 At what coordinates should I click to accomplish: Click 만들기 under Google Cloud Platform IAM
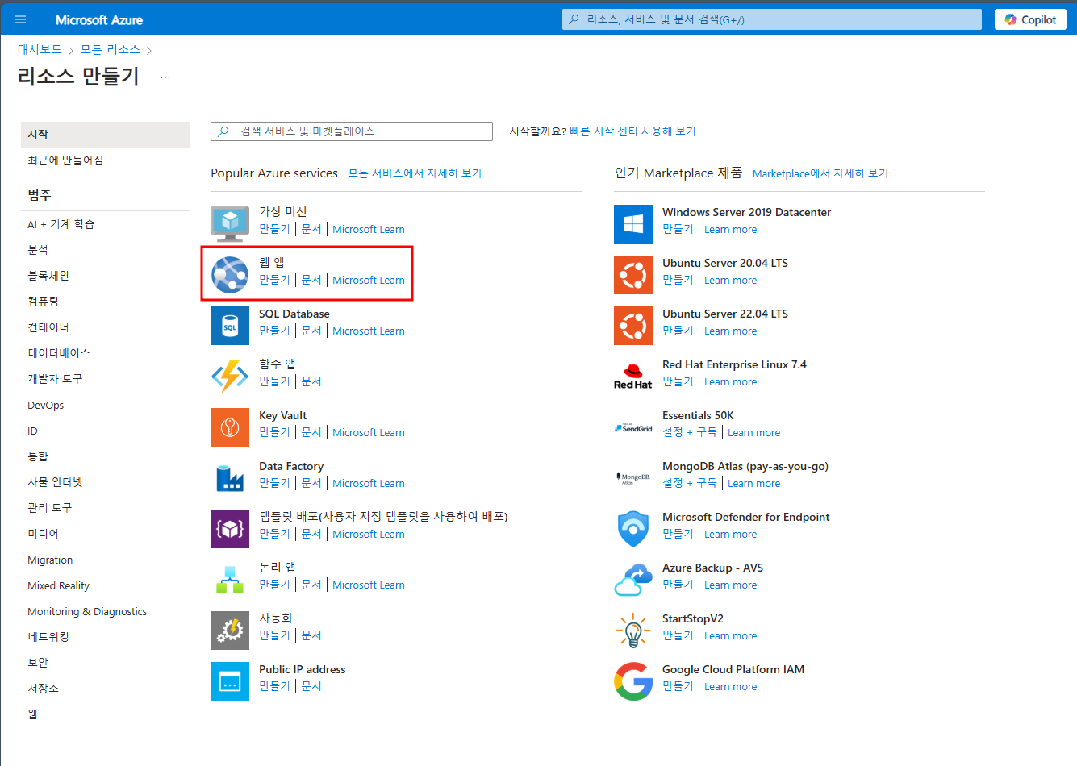tap(678, 686)
